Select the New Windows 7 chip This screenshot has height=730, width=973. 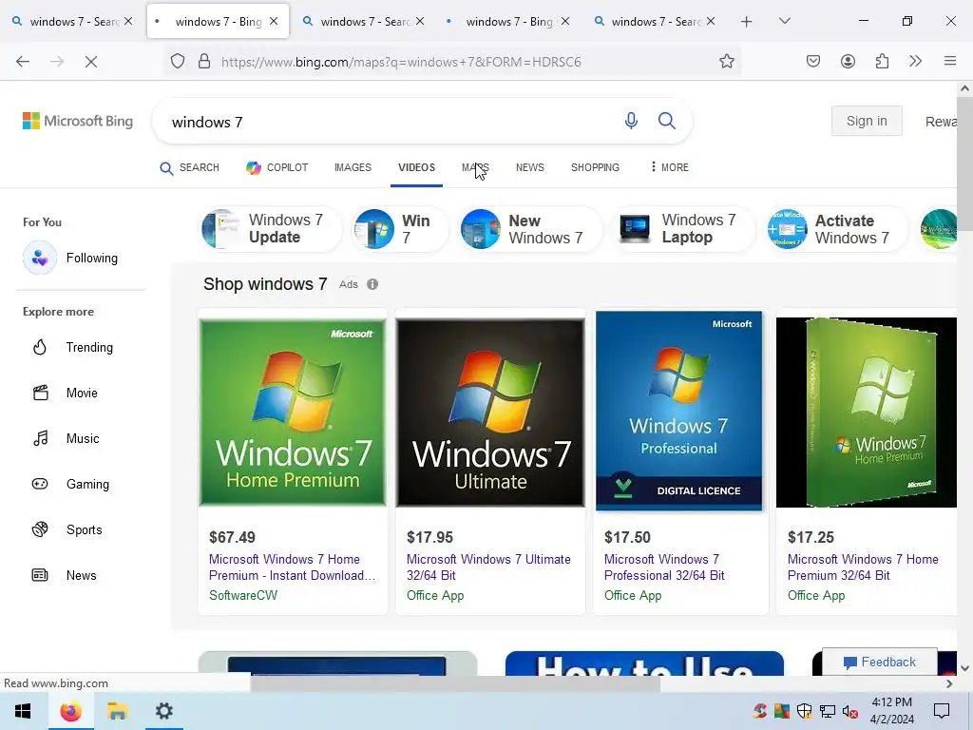[531, 229]
